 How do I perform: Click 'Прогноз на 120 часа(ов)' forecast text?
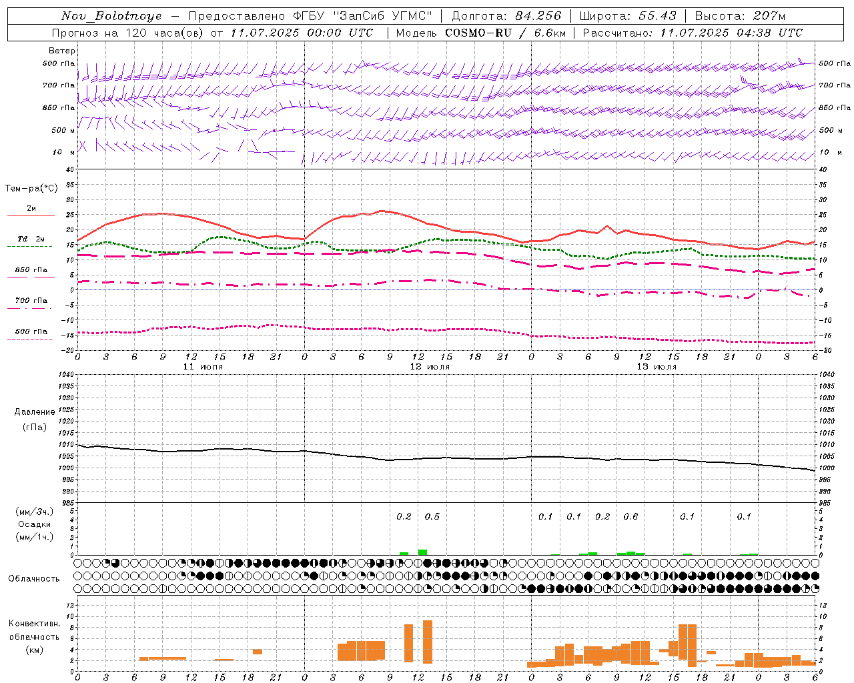128,33
